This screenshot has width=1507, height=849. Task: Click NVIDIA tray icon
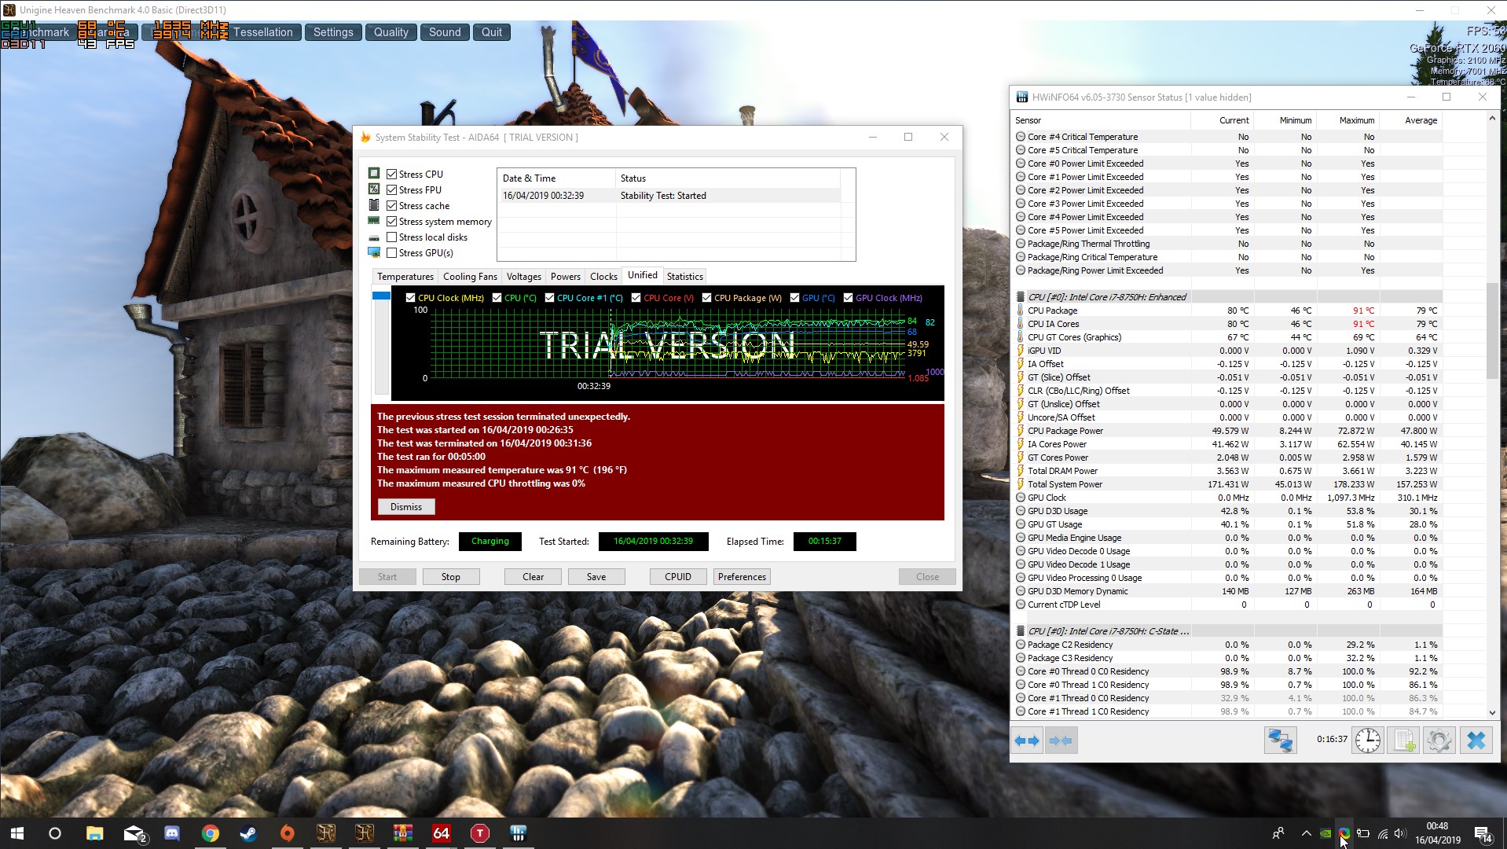1325,833
